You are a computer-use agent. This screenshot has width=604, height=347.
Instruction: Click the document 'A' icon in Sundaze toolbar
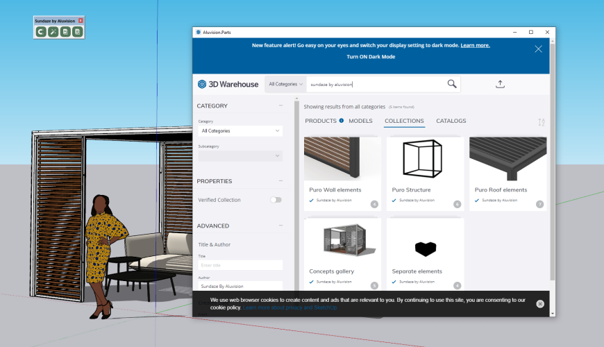(x=65, y=32)
